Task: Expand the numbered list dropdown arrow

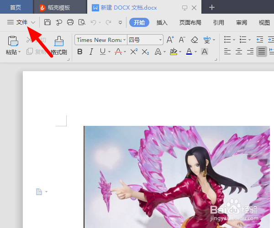Action: click(x=249, y=40)
